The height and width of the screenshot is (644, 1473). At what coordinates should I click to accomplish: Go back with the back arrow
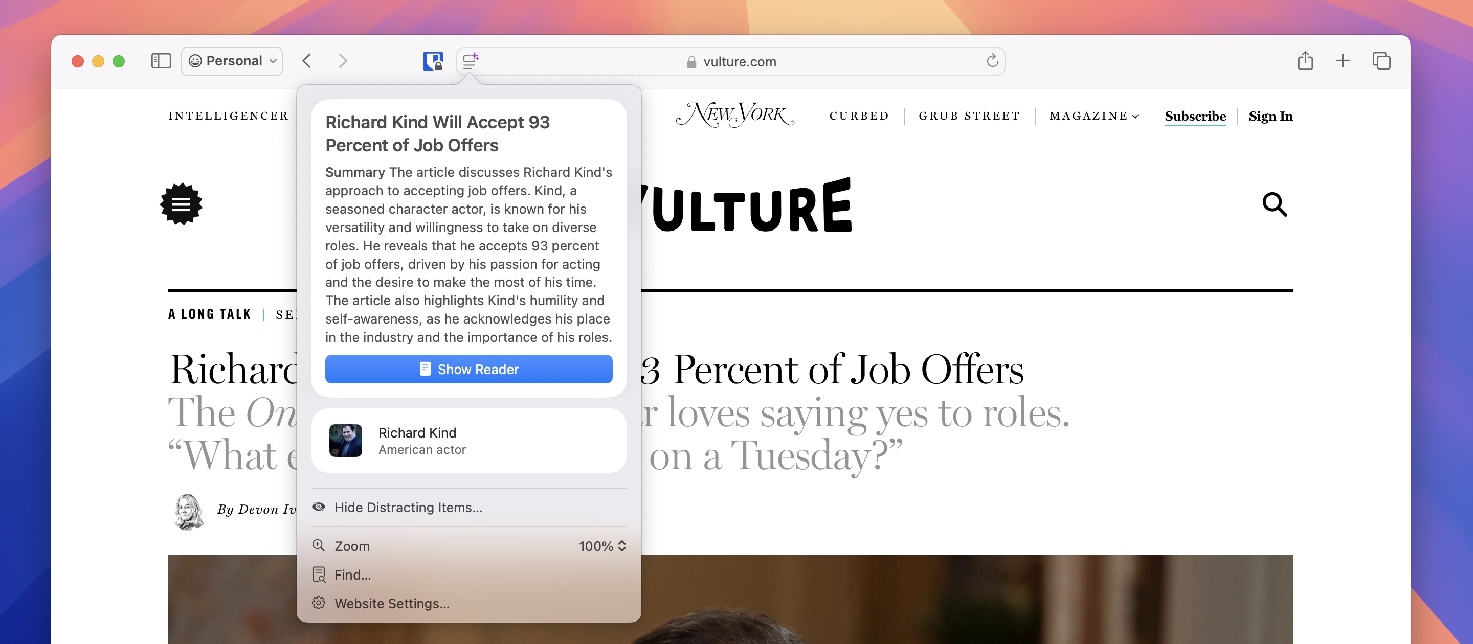click(x=307, y=61)
